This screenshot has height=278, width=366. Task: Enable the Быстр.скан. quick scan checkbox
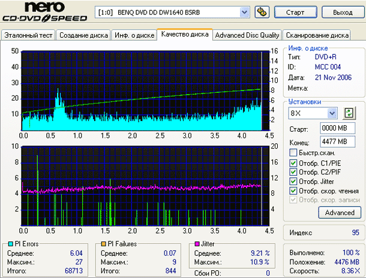(293, 153)
